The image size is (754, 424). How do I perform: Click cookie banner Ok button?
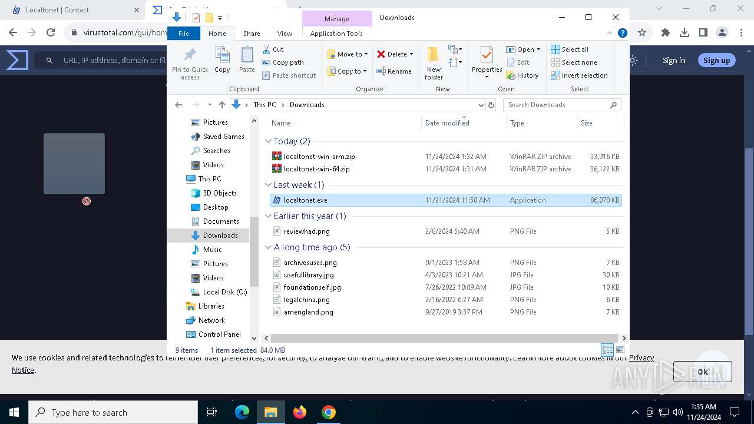point(702,372)
